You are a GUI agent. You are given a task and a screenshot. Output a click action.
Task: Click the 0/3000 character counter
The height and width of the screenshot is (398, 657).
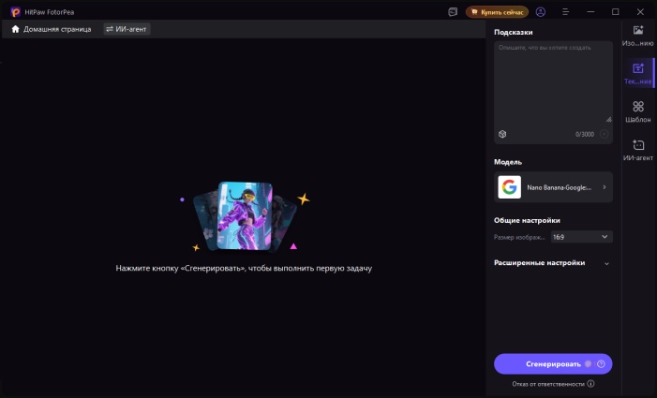click(585, 134)
